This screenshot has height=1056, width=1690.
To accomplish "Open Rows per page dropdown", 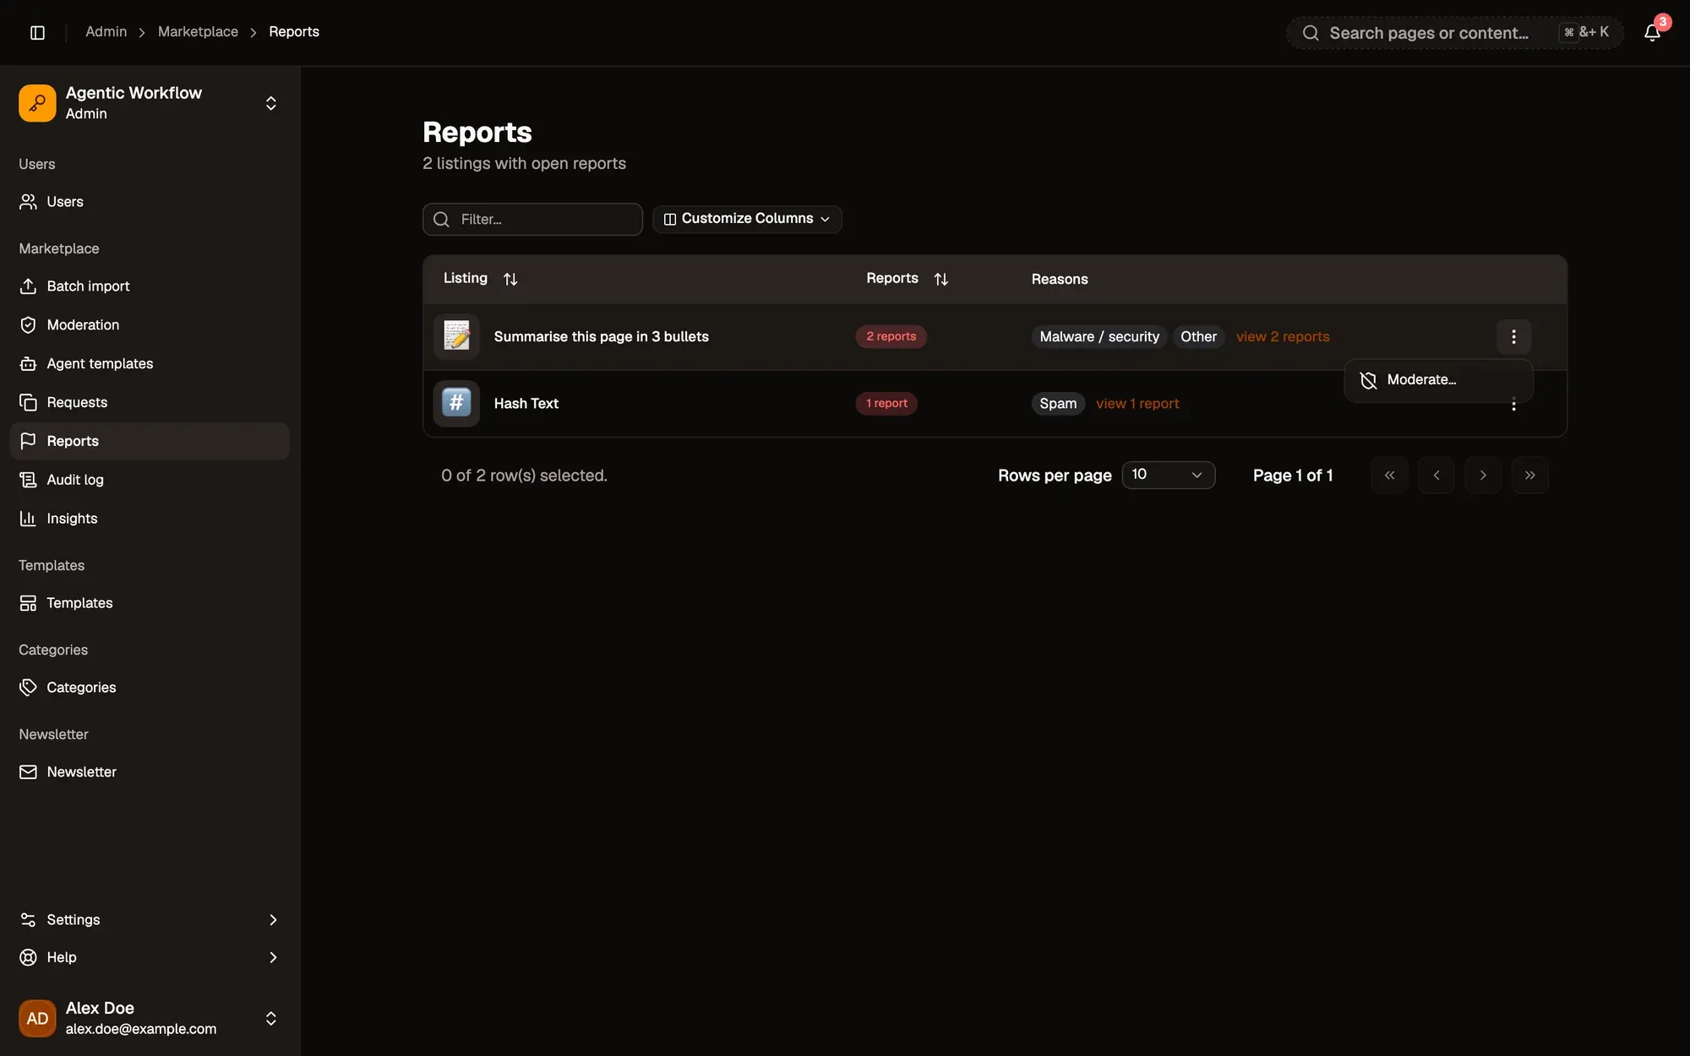I will click(x=1168, y=475).
